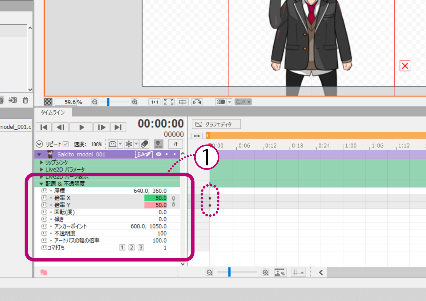Toggle the リピート checkbox
Viewport: 426px width, 301px height.
[x=66, y=144]
